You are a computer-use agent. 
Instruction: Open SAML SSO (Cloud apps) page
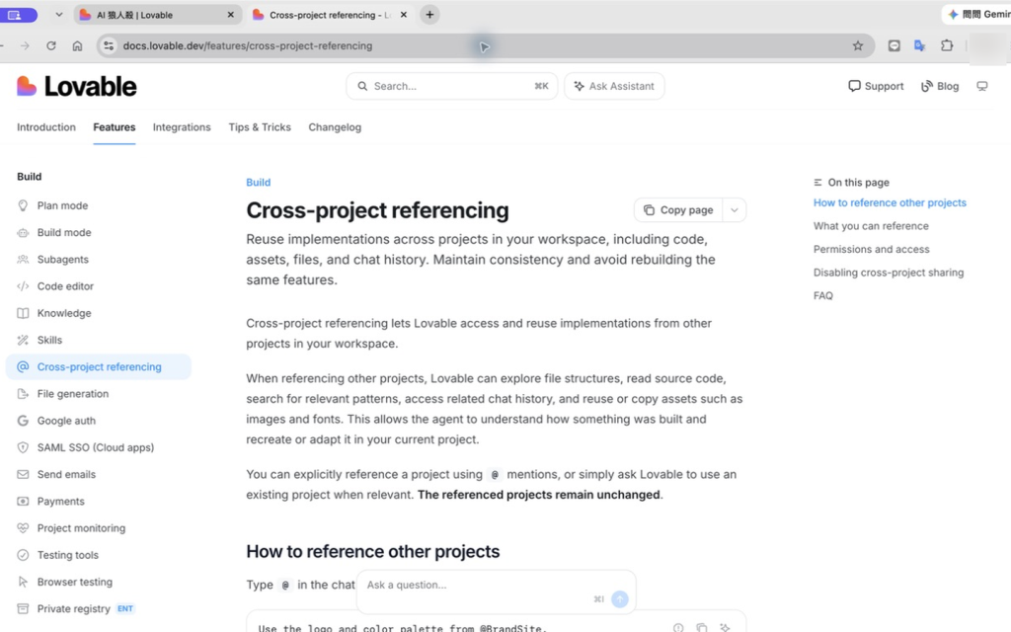pyautogui.click(x=96, y=447)
